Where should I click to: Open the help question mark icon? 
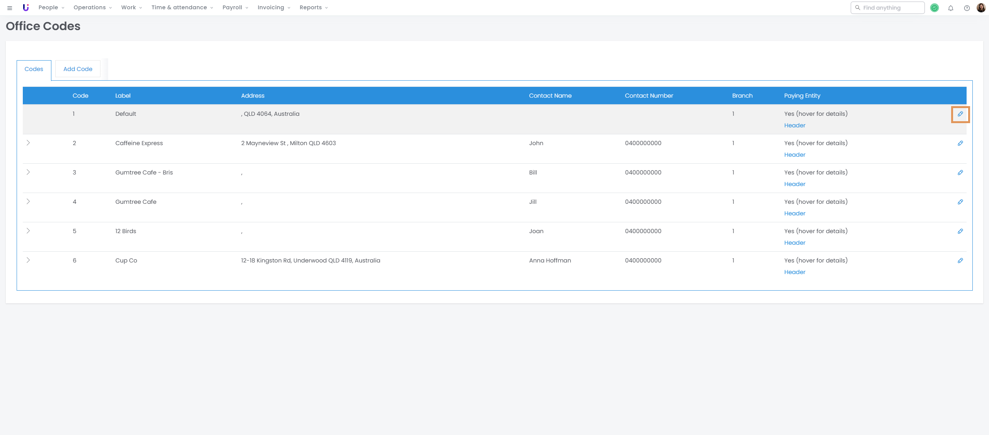(967, 8)
